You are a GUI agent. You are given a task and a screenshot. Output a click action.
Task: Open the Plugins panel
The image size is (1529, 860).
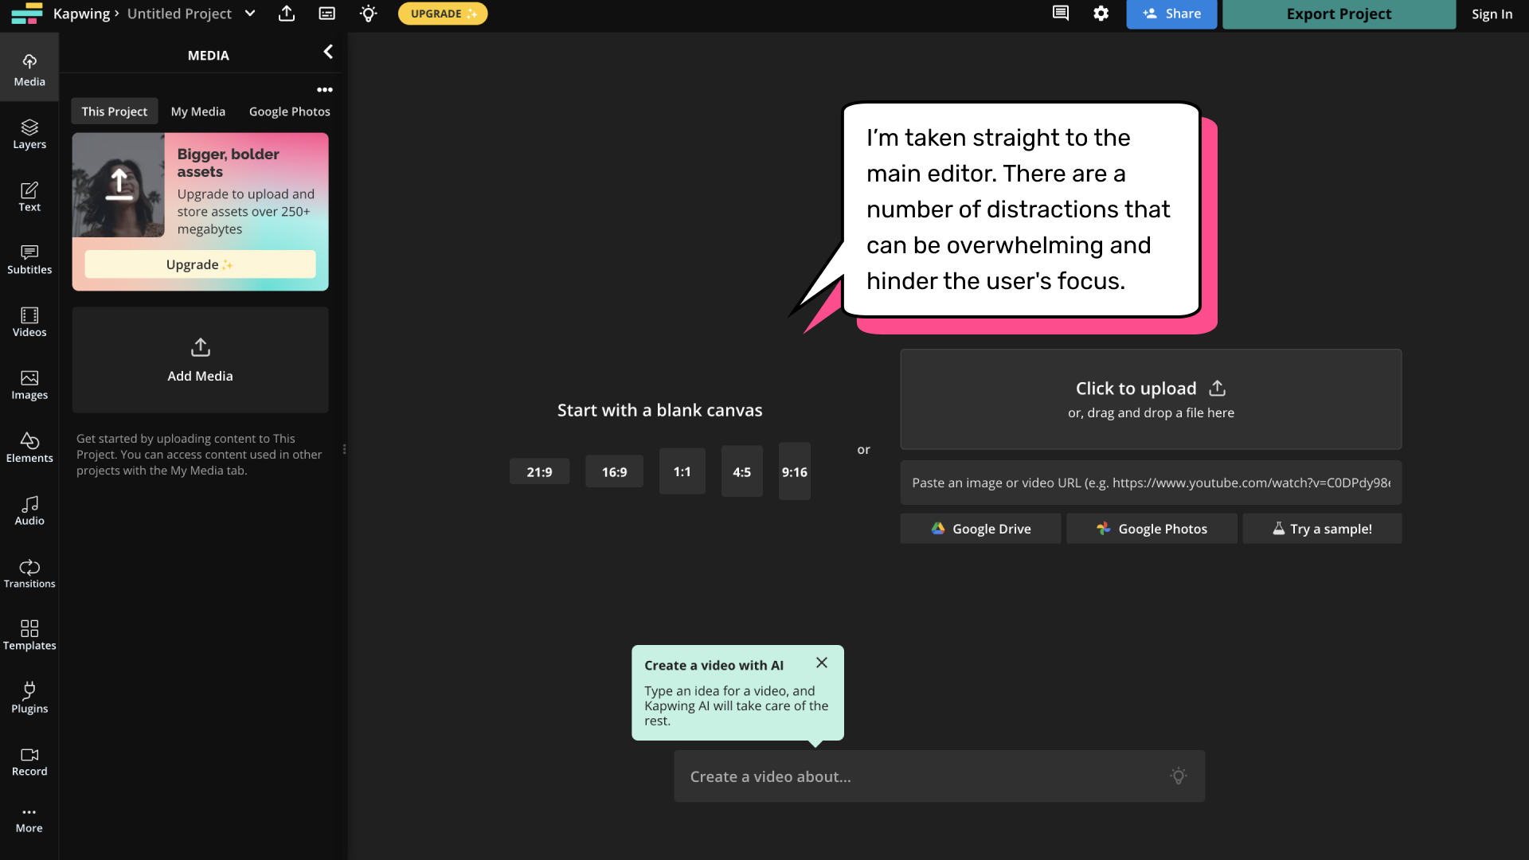click(x=29, y=698)
